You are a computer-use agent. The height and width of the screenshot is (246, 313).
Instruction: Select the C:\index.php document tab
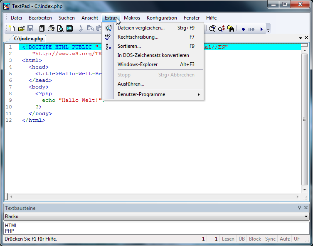click(x=28, y=39)
